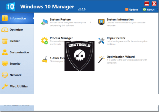Open Repair Center title
The width and height of the screenshot is (159, 112).
116,38
